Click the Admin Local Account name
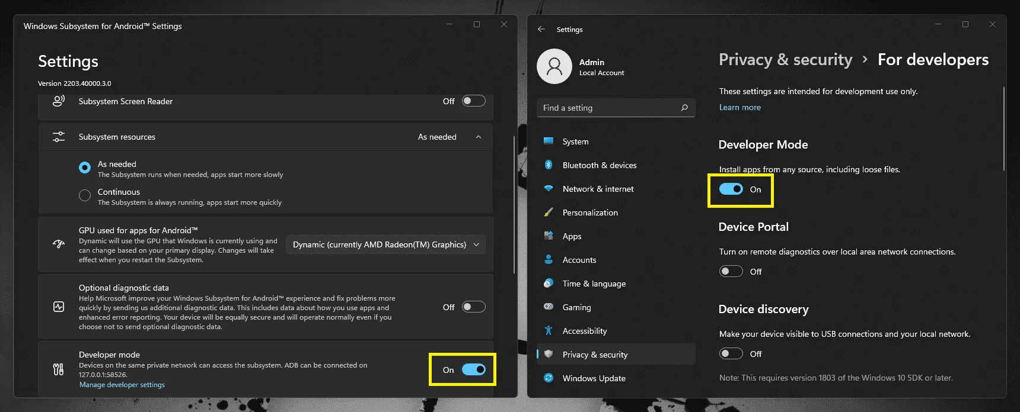 pos(602,67)
